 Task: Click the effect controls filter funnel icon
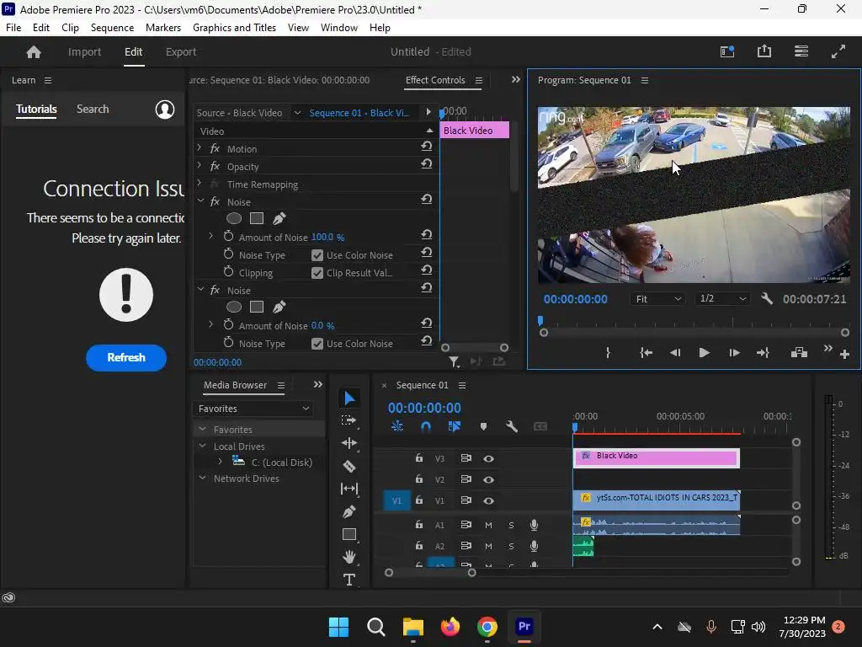tap(454, 361)
